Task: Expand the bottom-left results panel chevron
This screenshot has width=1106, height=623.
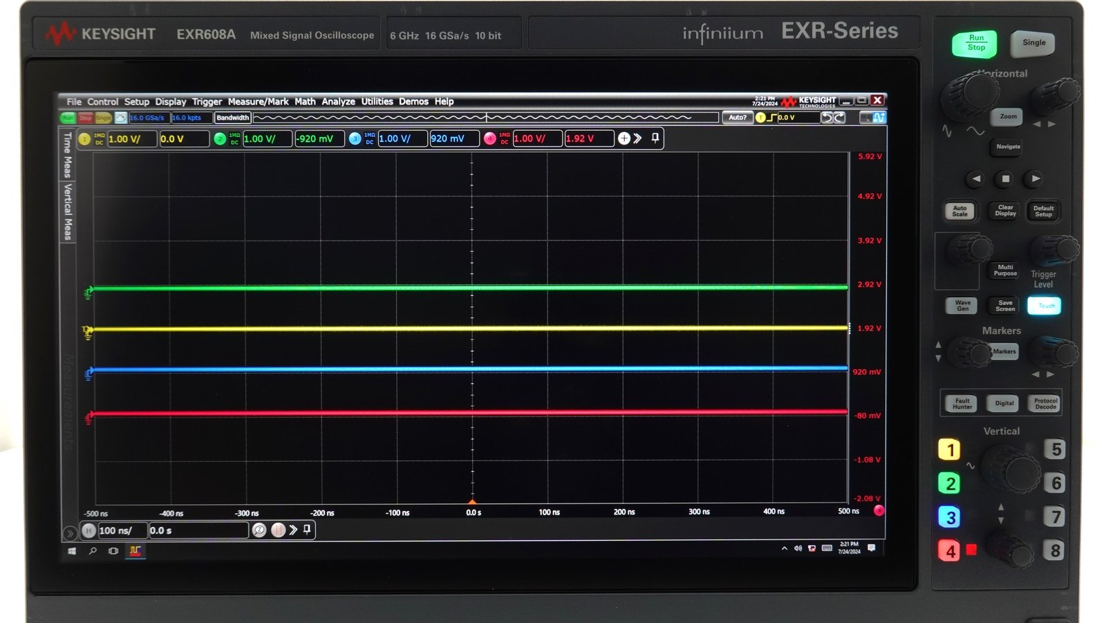Action: pos(70,533)
